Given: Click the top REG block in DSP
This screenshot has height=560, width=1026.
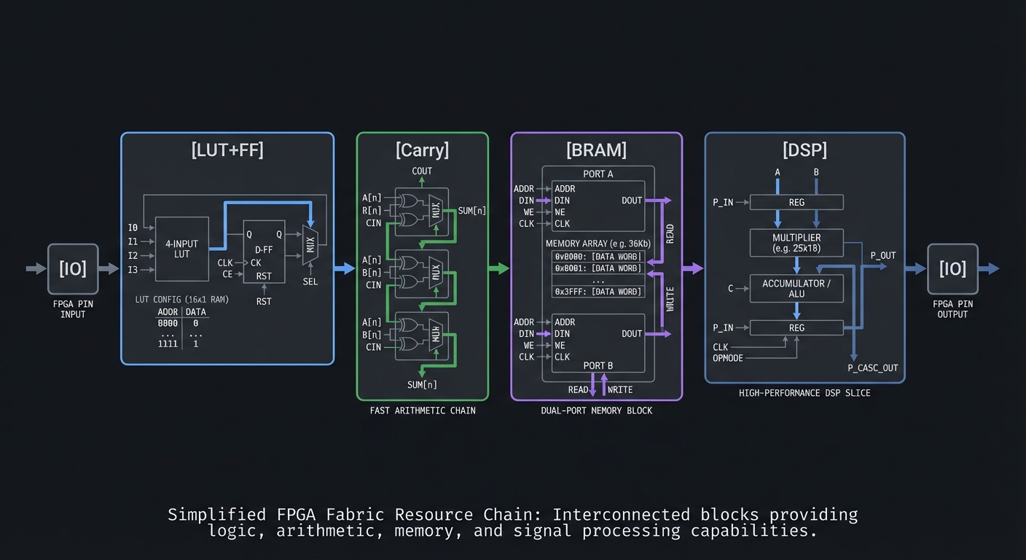Looking at the screenshot, I should pyautogui.click(x=796, y=202).
